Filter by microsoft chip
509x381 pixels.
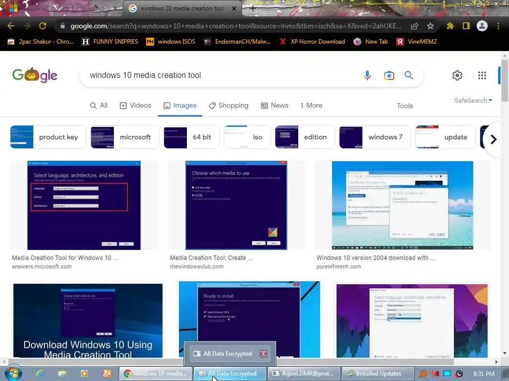tap(125, 137)
